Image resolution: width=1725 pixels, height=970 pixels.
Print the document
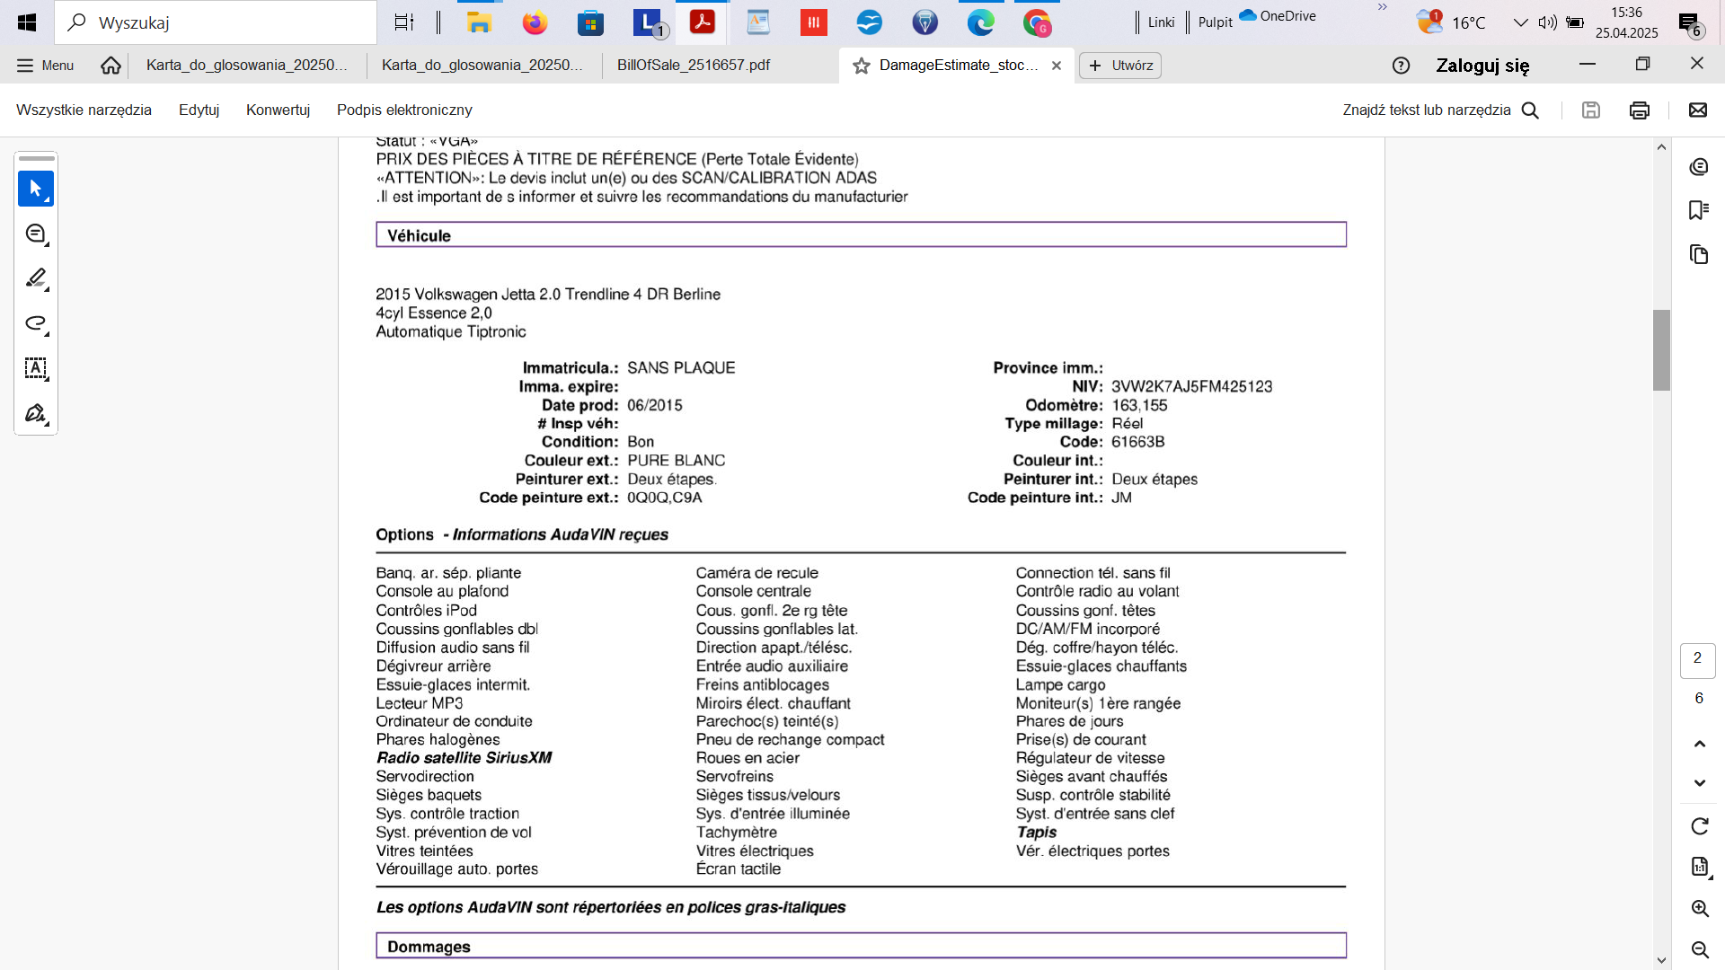point(1640,110)
